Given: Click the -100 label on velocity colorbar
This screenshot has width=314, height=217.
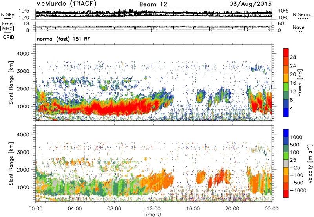Looking at the screenshot, I should (297, 175).
